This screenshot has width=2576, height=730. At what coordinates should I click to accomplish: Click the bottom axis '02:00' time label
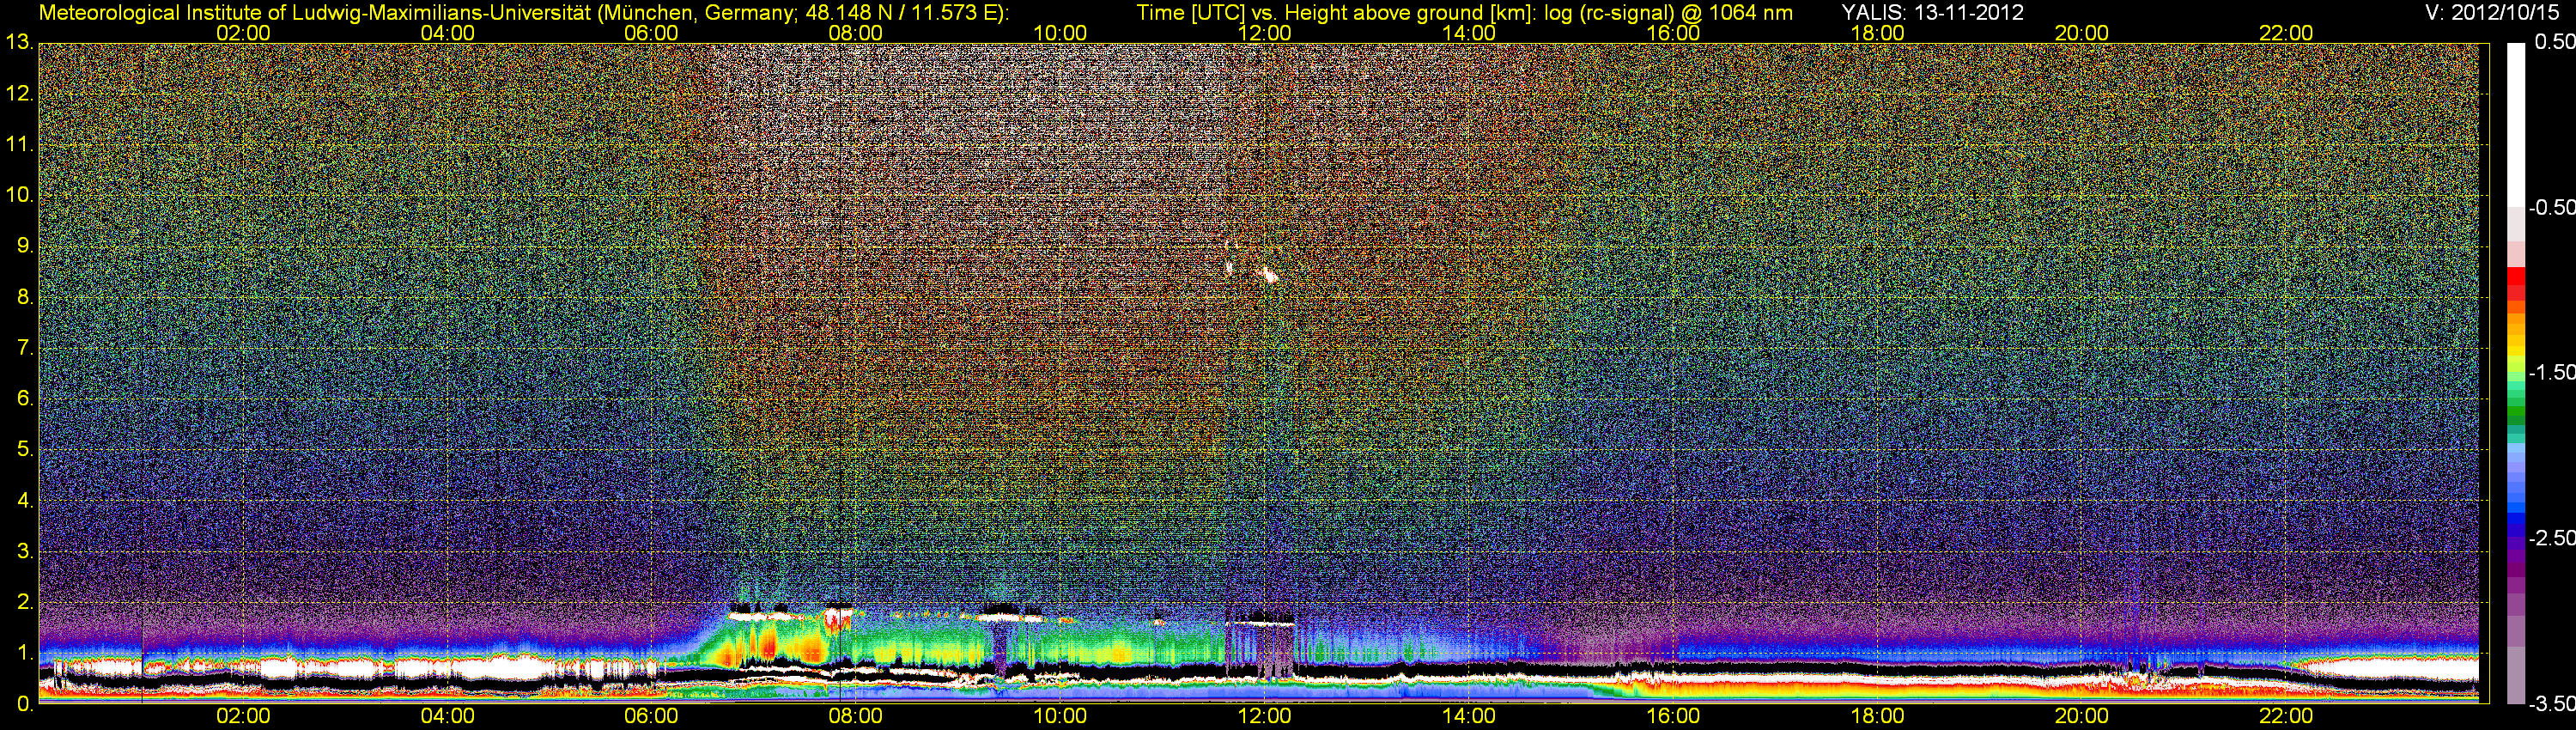pyautogui.click(x=243, y=716)
